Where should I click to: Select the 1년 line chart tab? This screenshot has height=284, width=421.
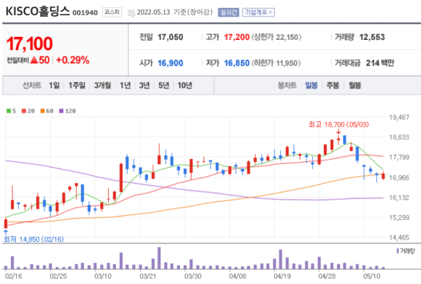click(125, 86)
